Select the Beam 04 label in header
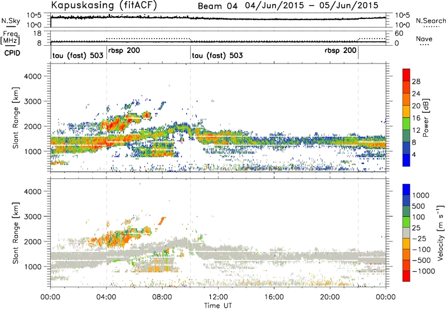The image size is (446, 309). (x=217, y=6)
